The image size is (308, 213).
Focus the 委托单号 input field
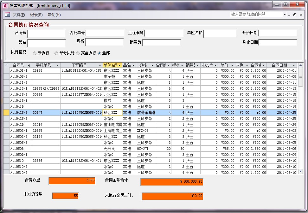click(105, 33)
